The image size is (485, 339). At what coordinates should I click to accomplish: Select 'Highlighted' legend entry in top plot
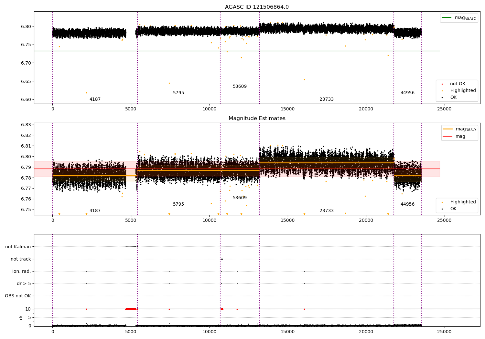[x=463, y=91]
